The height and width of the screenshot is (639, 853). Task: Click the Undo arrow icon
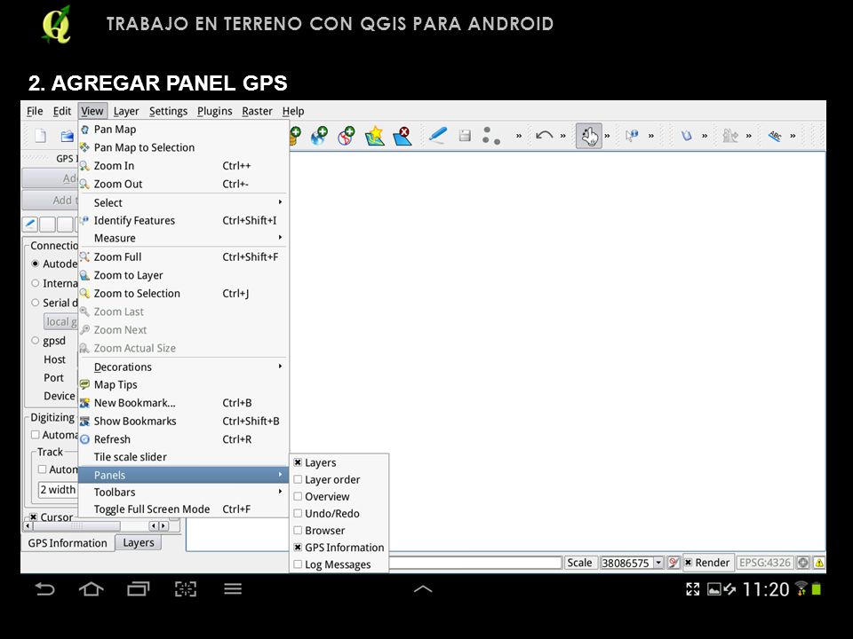click(x=544, y=135)
